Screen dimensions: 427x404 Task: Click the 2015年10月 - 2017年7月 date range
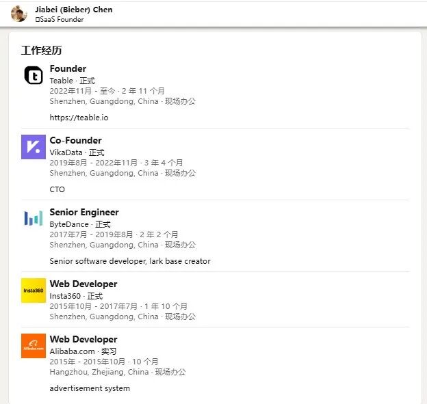(93, 306)
